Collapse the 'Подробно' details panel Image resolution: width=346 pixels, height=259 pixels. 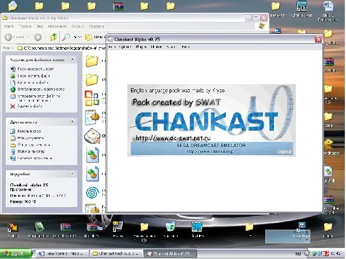coord(73,174)
